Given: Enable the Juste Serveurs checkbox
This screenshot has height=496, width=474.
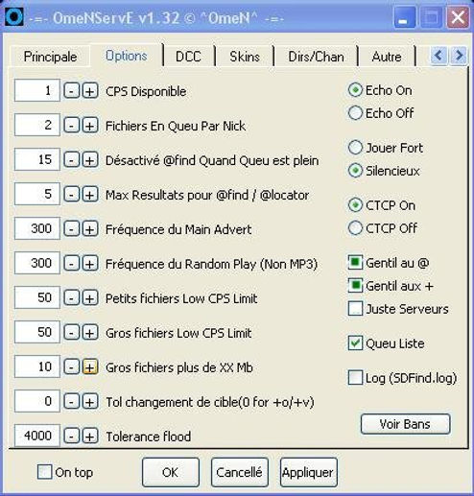Looking at the screenshot, I should [355, 309].
